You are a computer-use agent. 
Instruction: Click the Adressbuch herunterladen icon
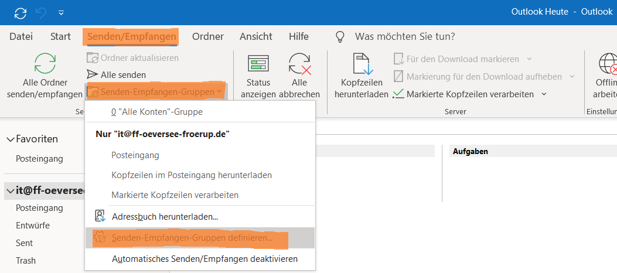coord(100,216)
